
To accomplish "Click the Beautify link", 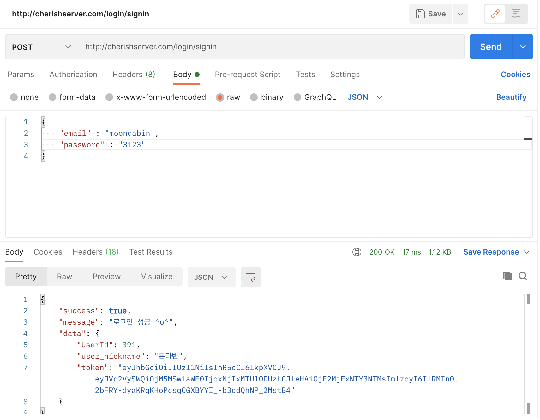I will 511,97.
